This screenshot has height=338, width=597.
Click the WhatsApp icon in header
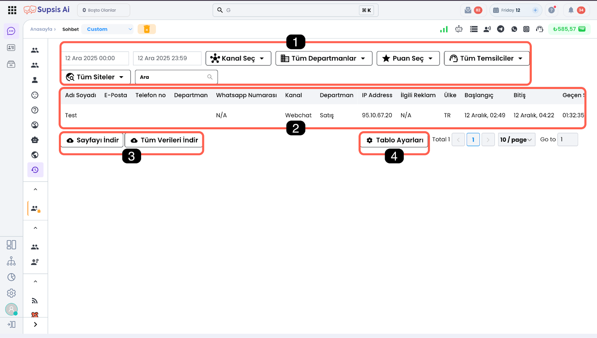tap(514, 29)
